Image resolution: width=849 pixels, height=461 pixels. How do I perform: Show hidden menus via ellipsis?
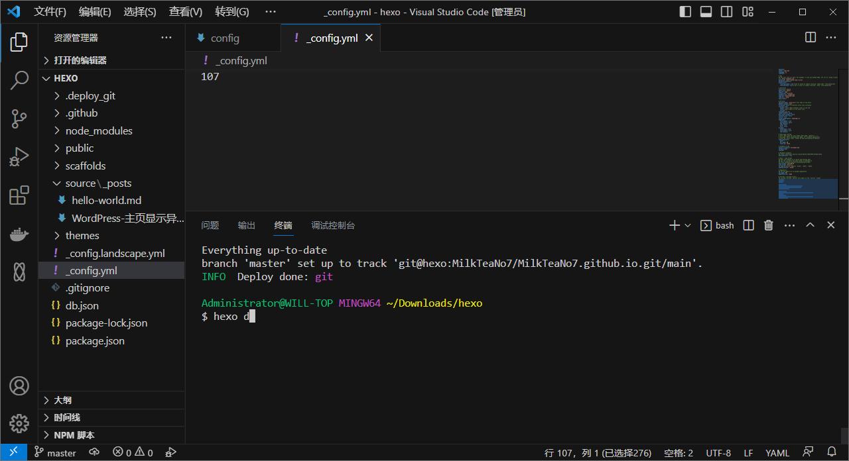pos(270,12)
